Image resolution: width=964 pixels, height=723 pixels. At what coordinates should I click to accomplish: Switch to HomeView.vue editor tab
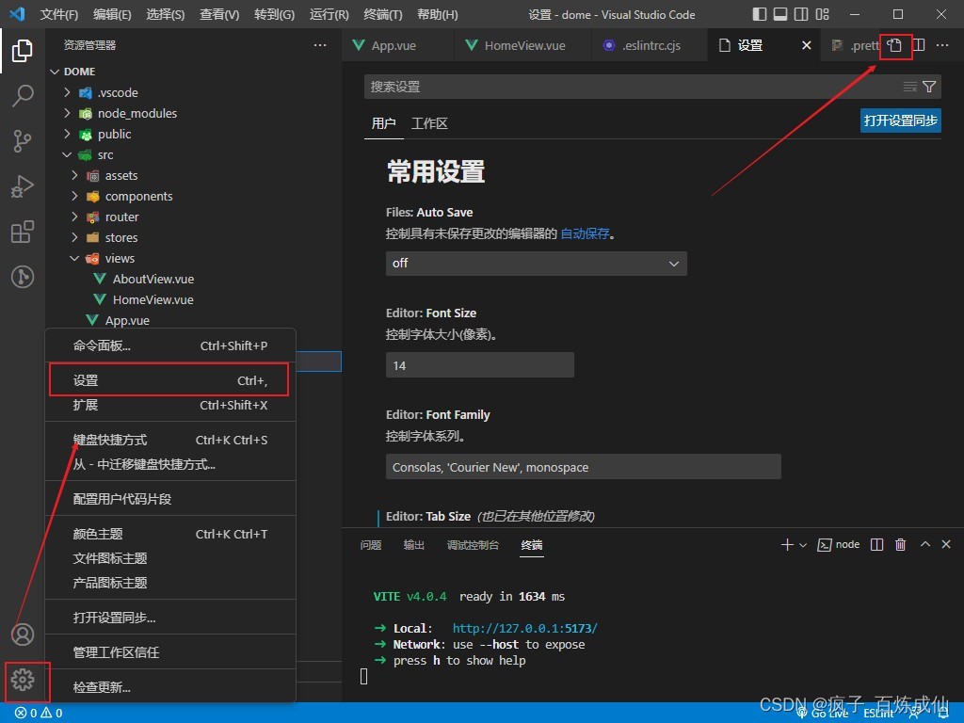(524, 45)
